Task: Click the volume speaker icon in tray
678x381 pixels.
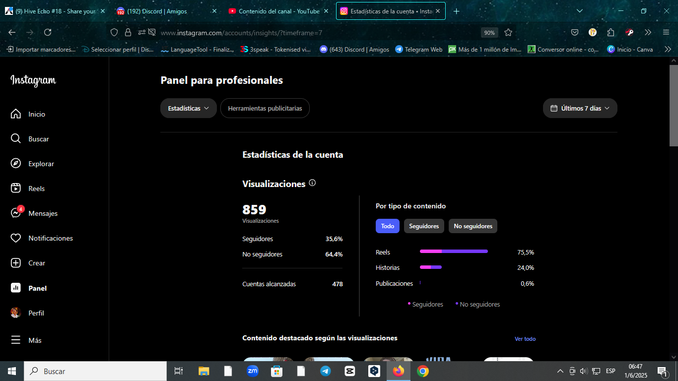Action: pos(584,371)
